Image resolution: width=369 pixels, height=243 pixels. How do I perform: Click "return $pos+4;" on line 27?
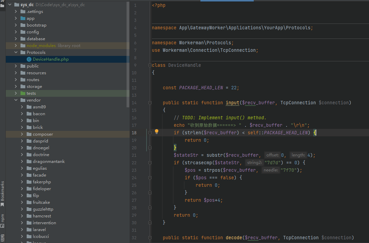[x=203, y=200]
